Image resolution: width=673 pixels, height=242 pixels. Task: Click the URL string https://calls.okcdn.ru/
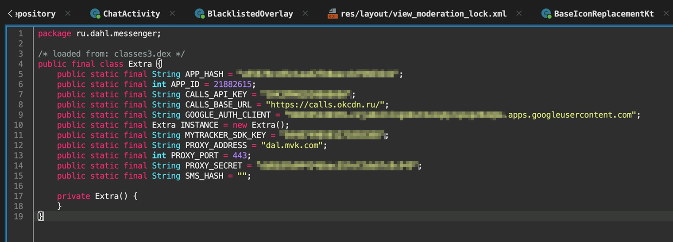coord(325,104)
